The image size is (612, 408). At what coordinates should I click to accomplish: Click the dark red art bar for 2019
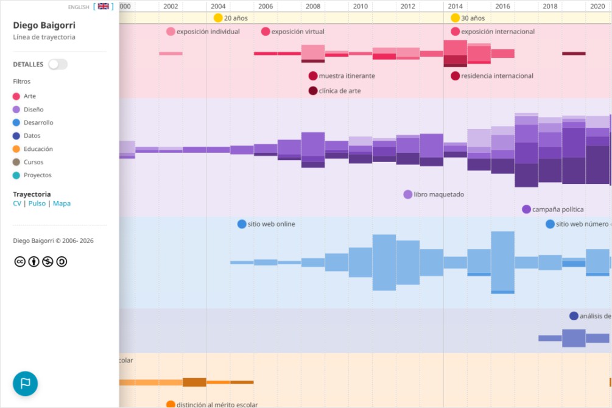point(574,54)
